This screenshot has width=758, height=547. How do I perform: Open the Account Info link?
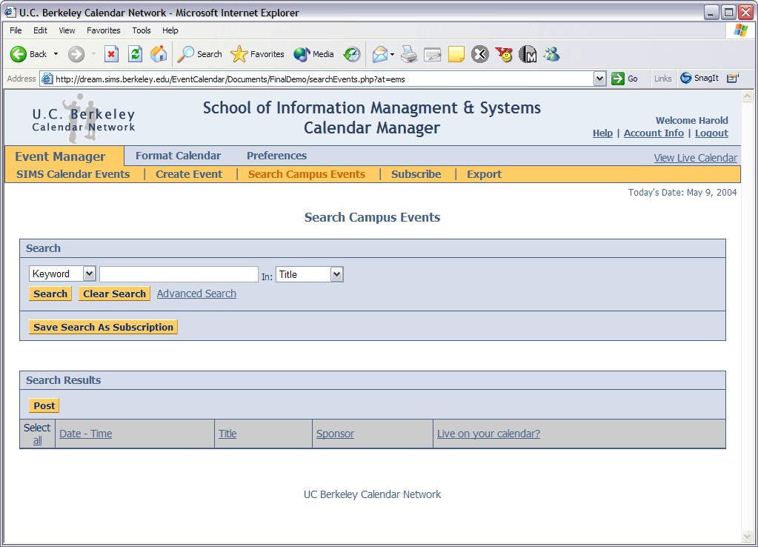(654, 133)
